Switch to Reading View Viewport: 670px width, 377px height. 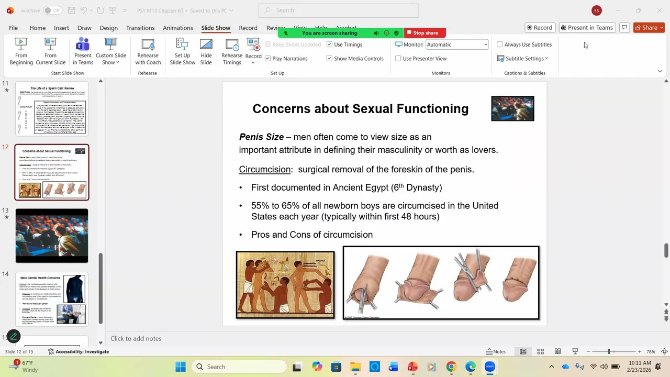click(558, 351)
